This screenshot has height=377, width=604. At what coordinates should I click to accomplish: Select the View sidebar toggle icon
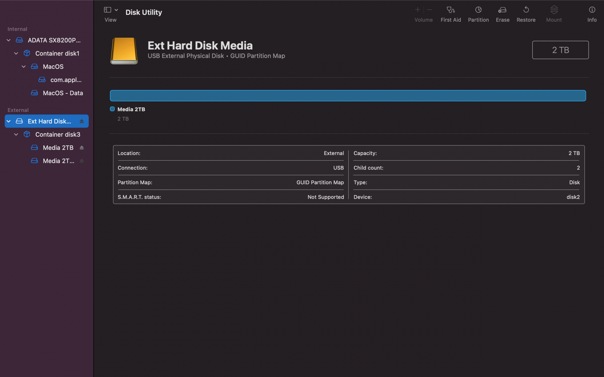[x=108, y=10]
